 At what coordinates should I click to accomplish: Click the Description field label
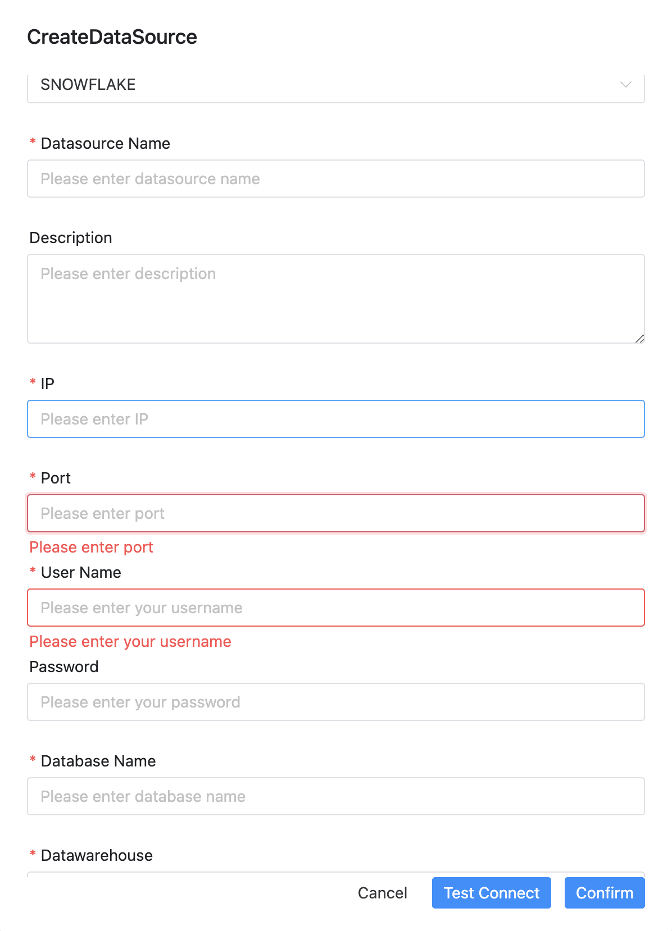pos(71,238)
